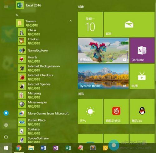Open the TV tile
Viewport: 156px width, 153px height.
(x=142, y=76)
